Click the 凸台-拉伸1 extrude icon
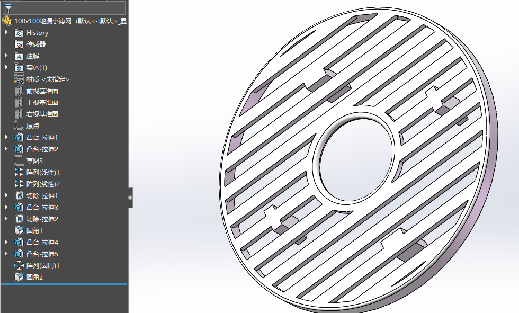This screenshot has width=519, height=313. [x=19, y=137]
